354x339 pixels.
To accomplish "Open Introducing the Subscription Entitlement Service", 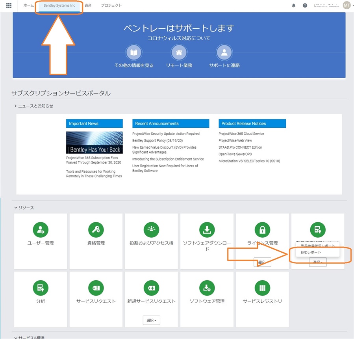I will tap(168, 159).
